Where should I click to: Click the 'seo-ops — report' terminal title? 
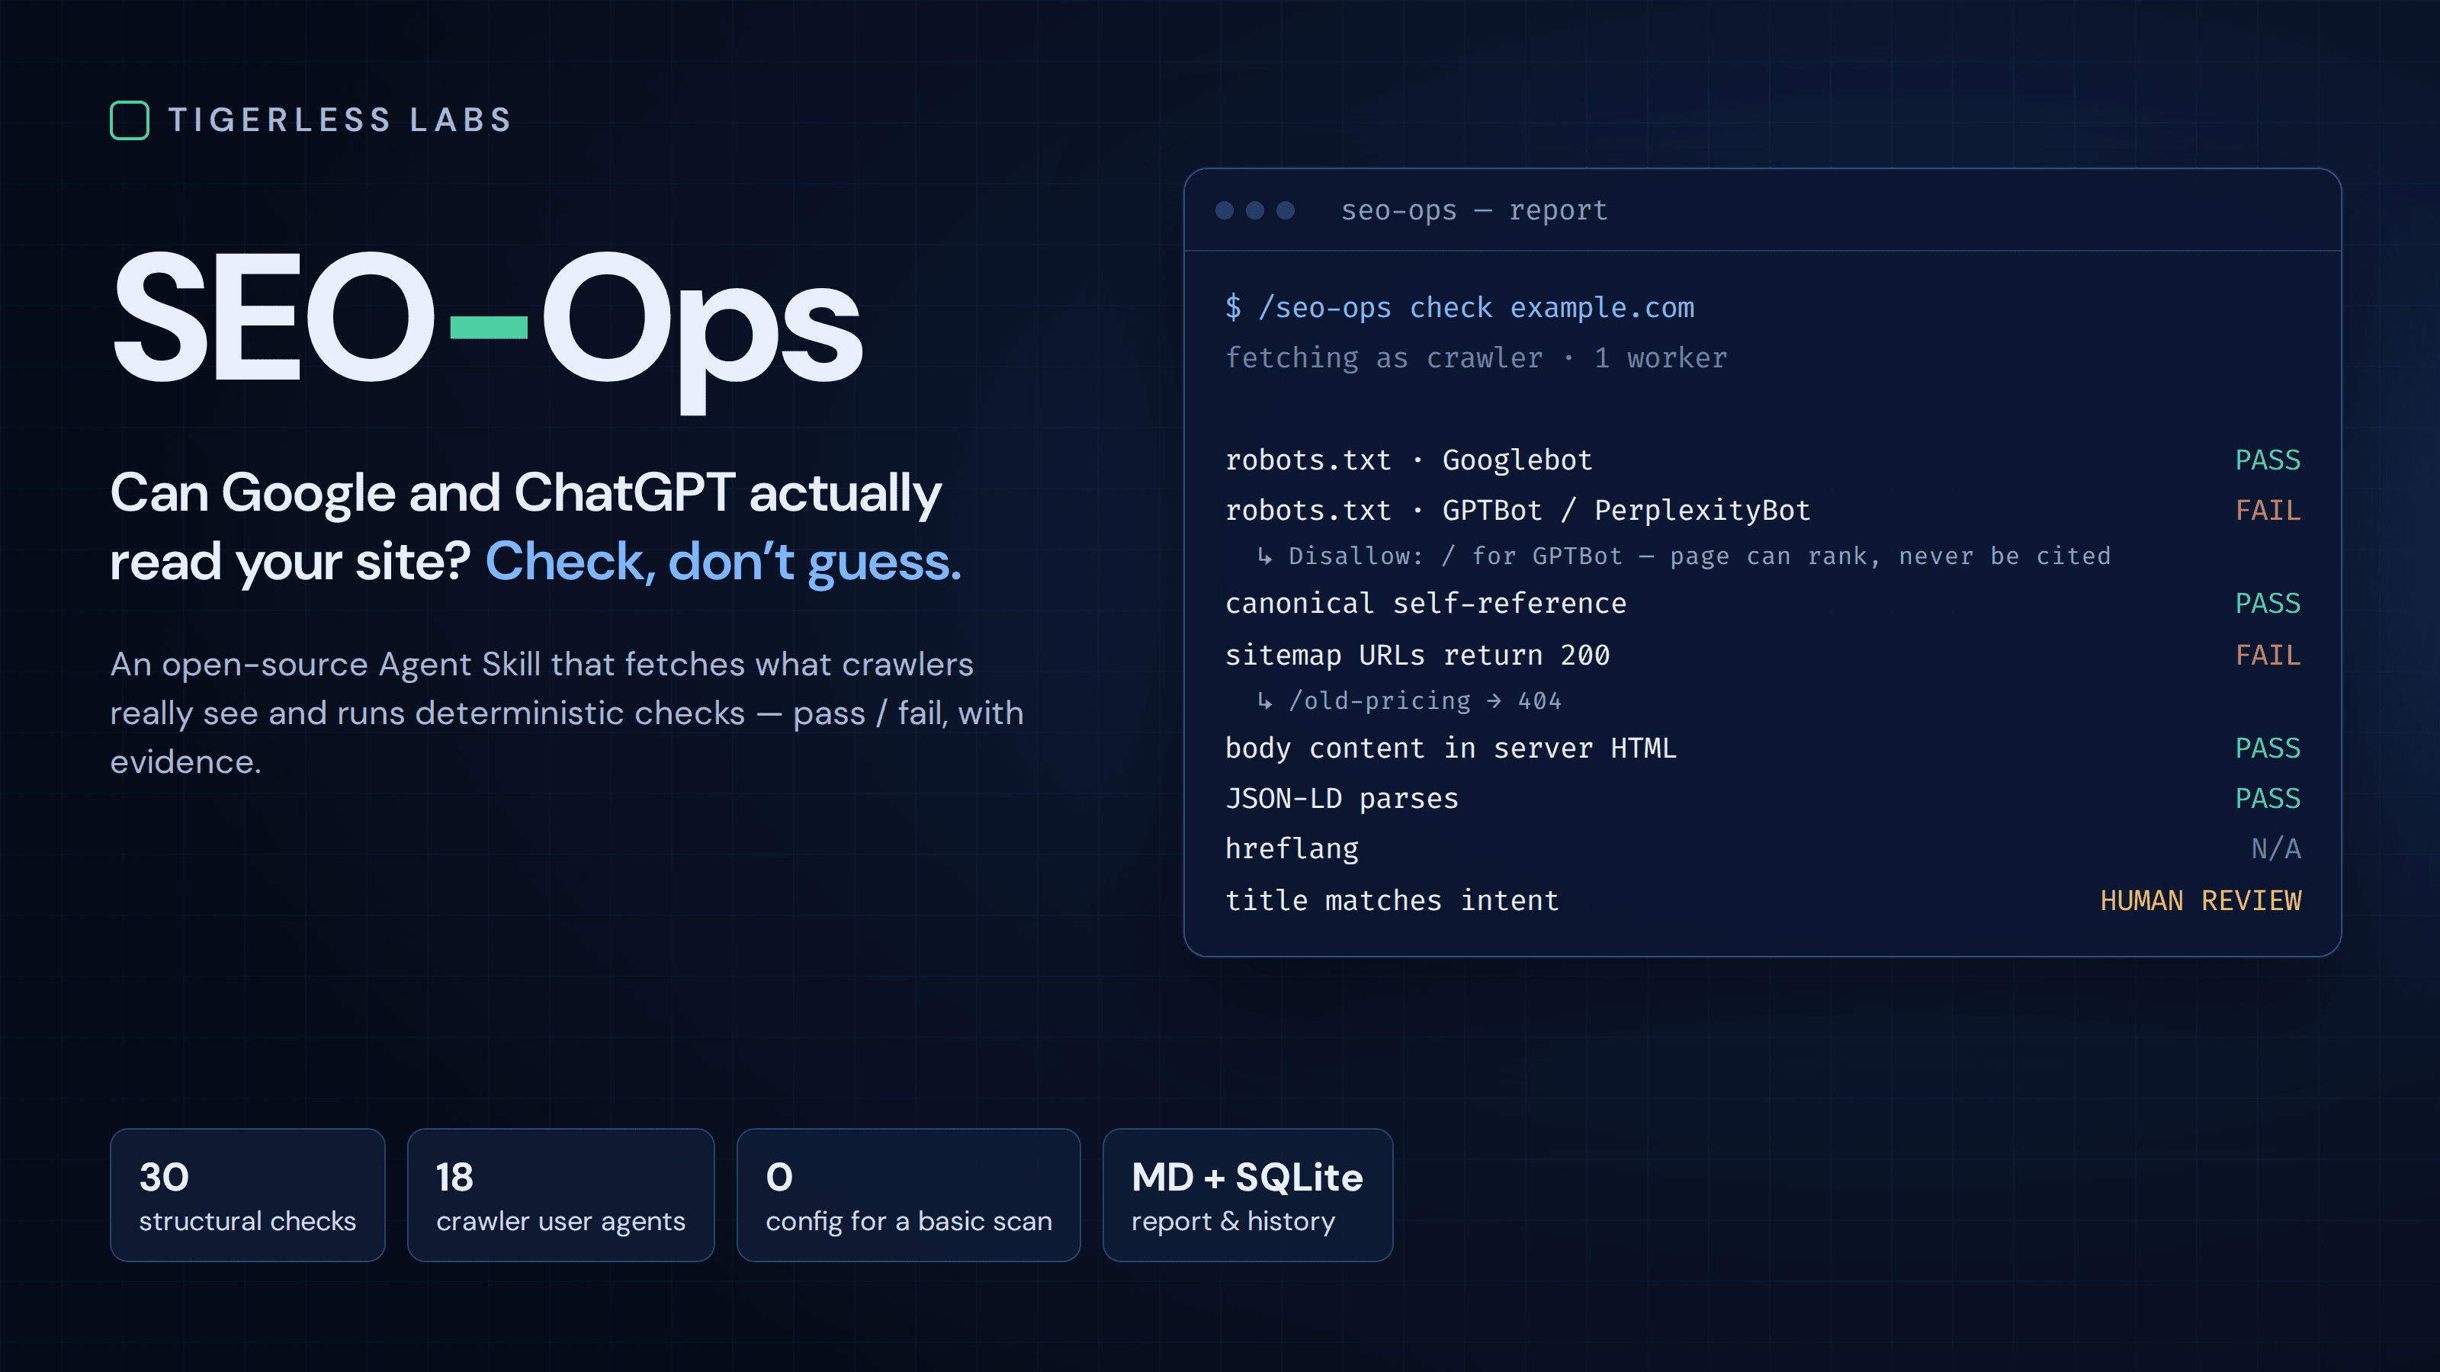pos(1475,210)
